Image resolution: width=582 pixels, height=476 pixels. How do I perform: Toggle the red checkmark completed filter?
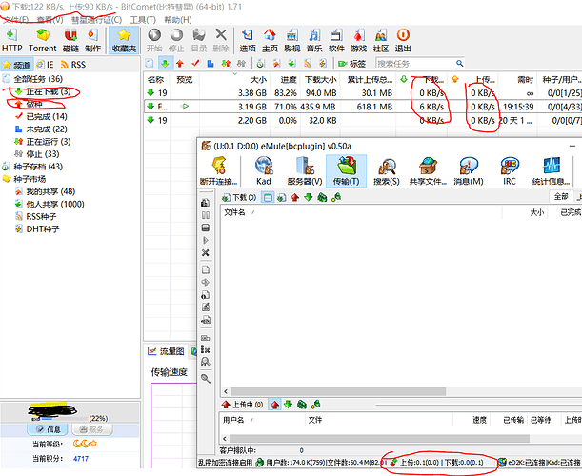click(195, 64)
